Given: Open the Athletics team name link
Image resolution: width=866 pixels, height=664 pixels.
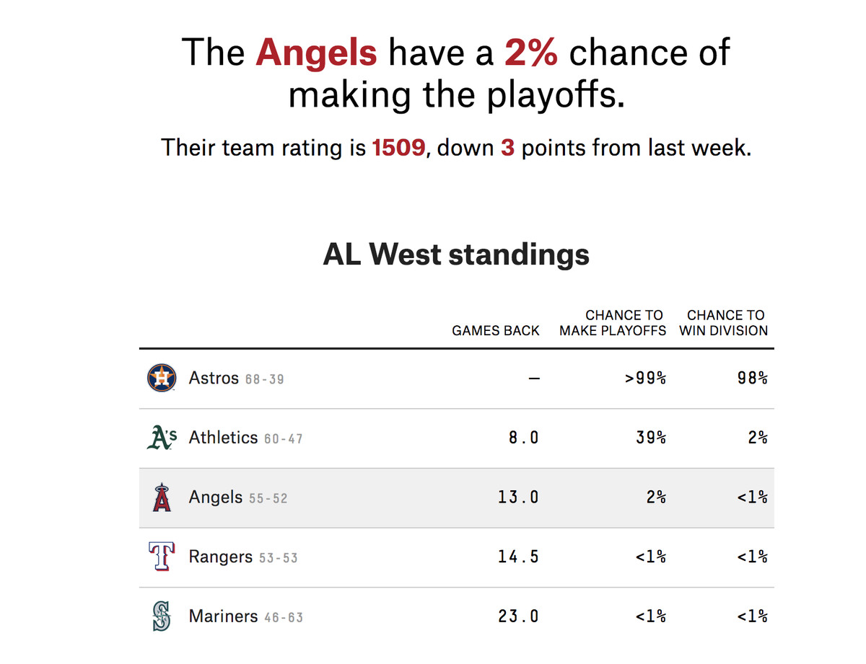Looking at the screenshot, I should 223,438.
